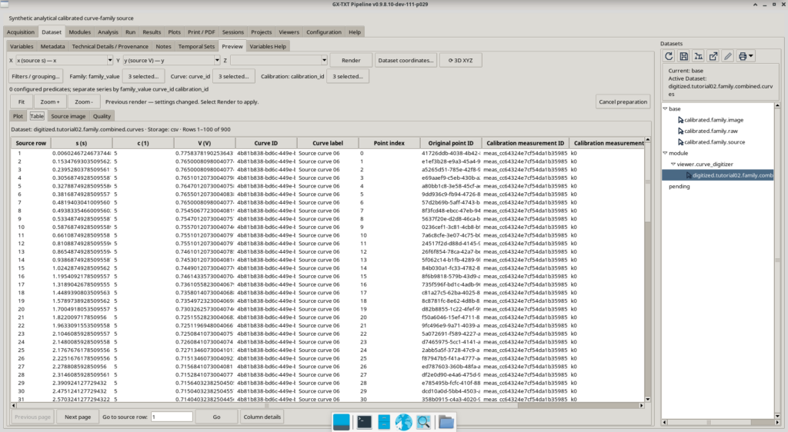Open the Technical Details / Provenance tab
Image resolution: width=788 pixels, height=432 pixels.
[x=110, y=46]
